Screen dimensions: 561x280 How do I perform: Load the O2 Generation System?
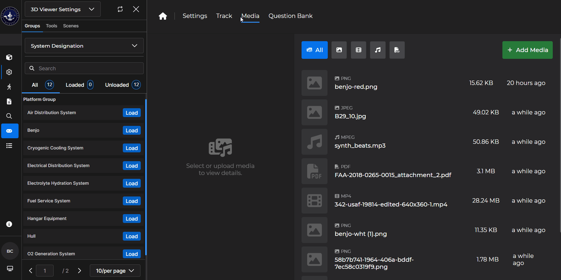[x=132, y=254]
